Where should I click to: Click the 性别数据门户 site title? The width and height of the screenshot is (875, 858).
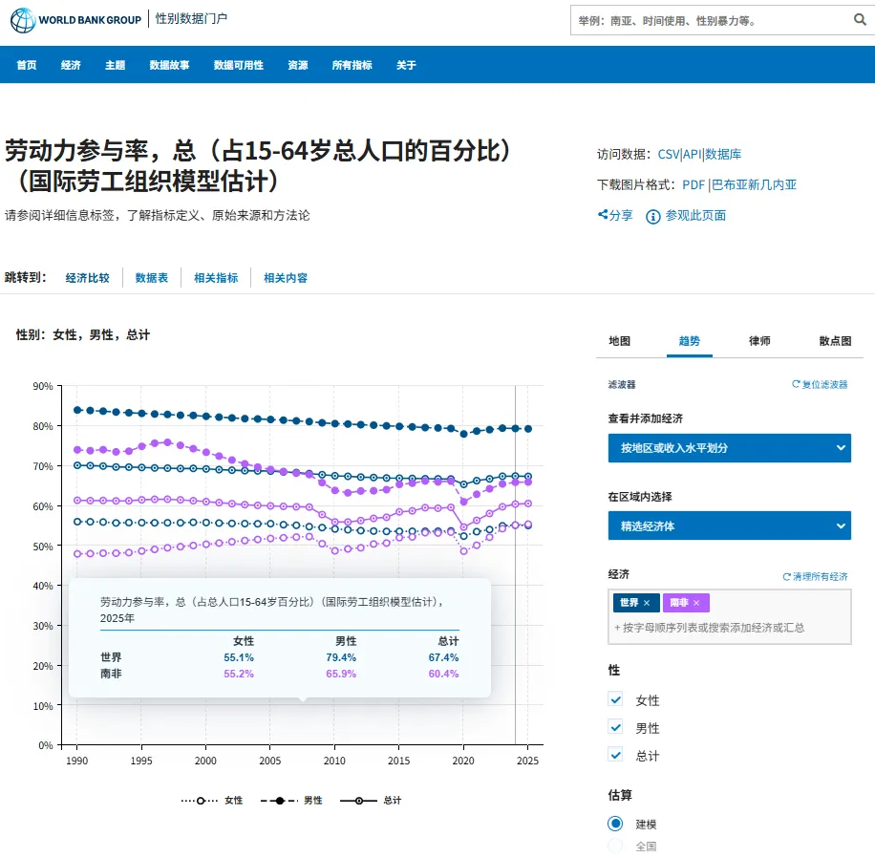[x=191, y=18]
